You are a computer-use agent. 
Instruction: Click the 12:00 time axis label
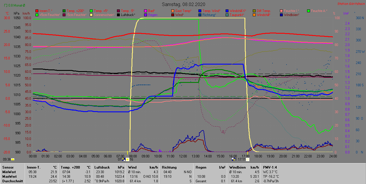pos(183,156)
